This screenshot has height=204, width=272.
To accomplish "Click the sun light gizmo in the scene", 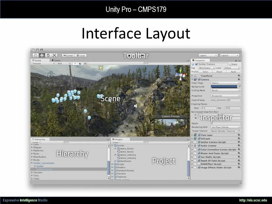I will coord(101,68).
